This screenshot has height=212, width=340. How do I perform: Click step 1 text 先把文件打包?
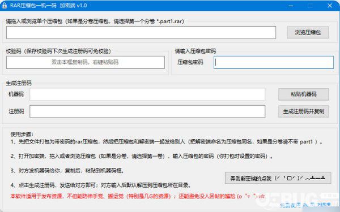(x=166, y=142)
